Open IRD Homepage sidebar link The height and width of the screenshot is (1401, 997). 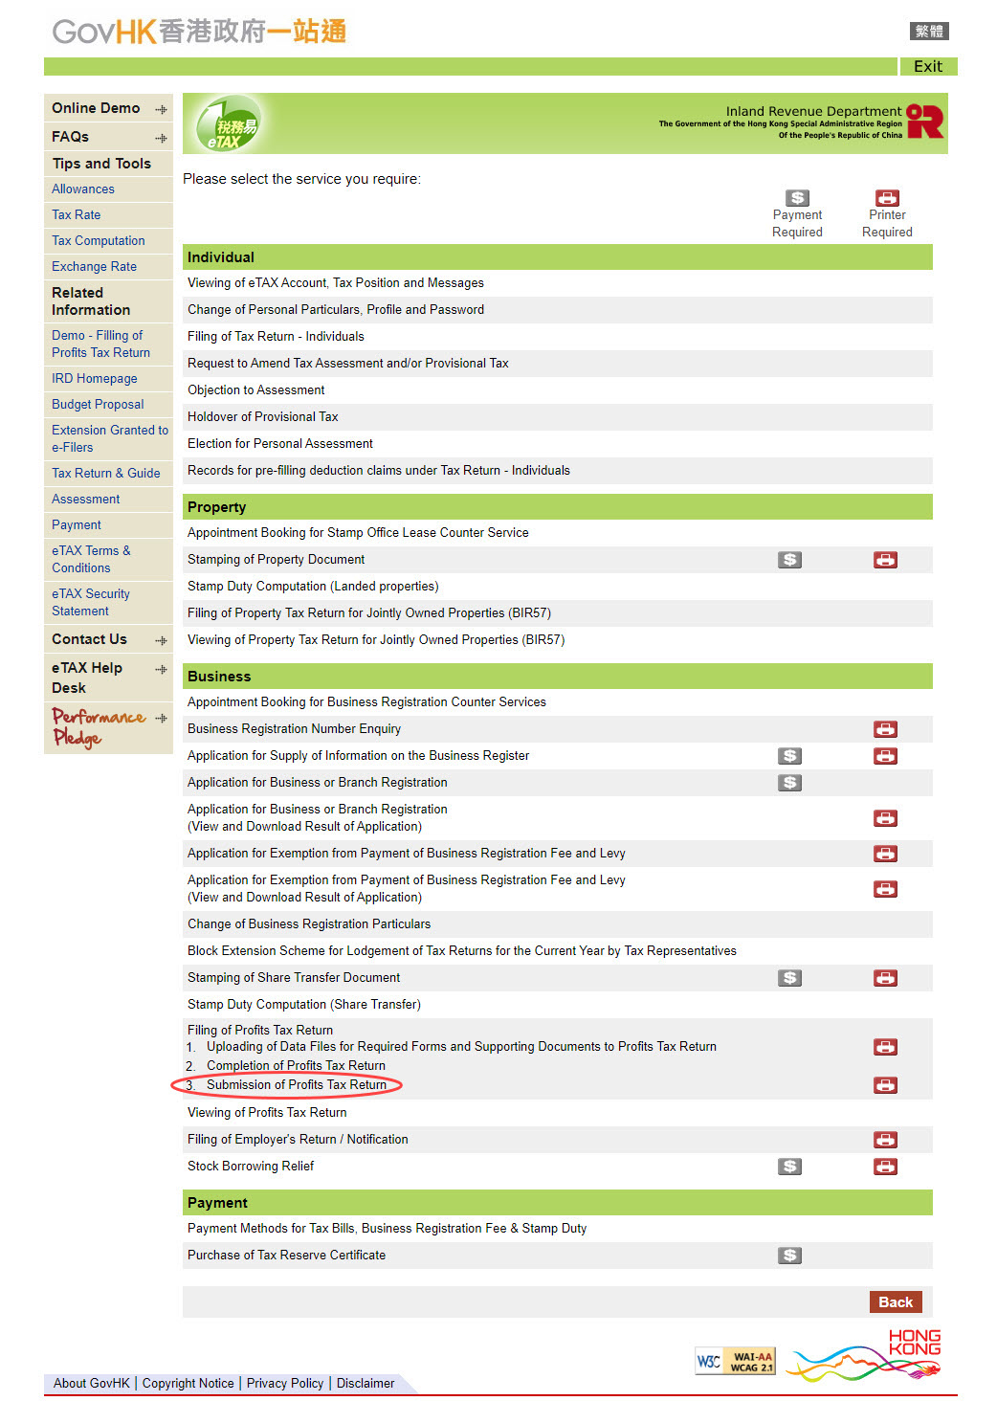(95, 379)
